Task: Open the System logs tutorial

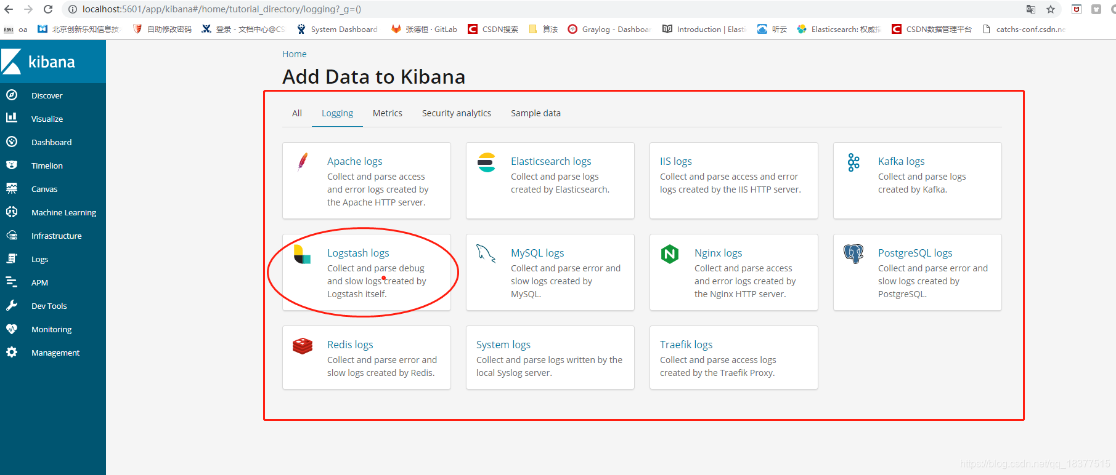Action: (x=550, y=357)
